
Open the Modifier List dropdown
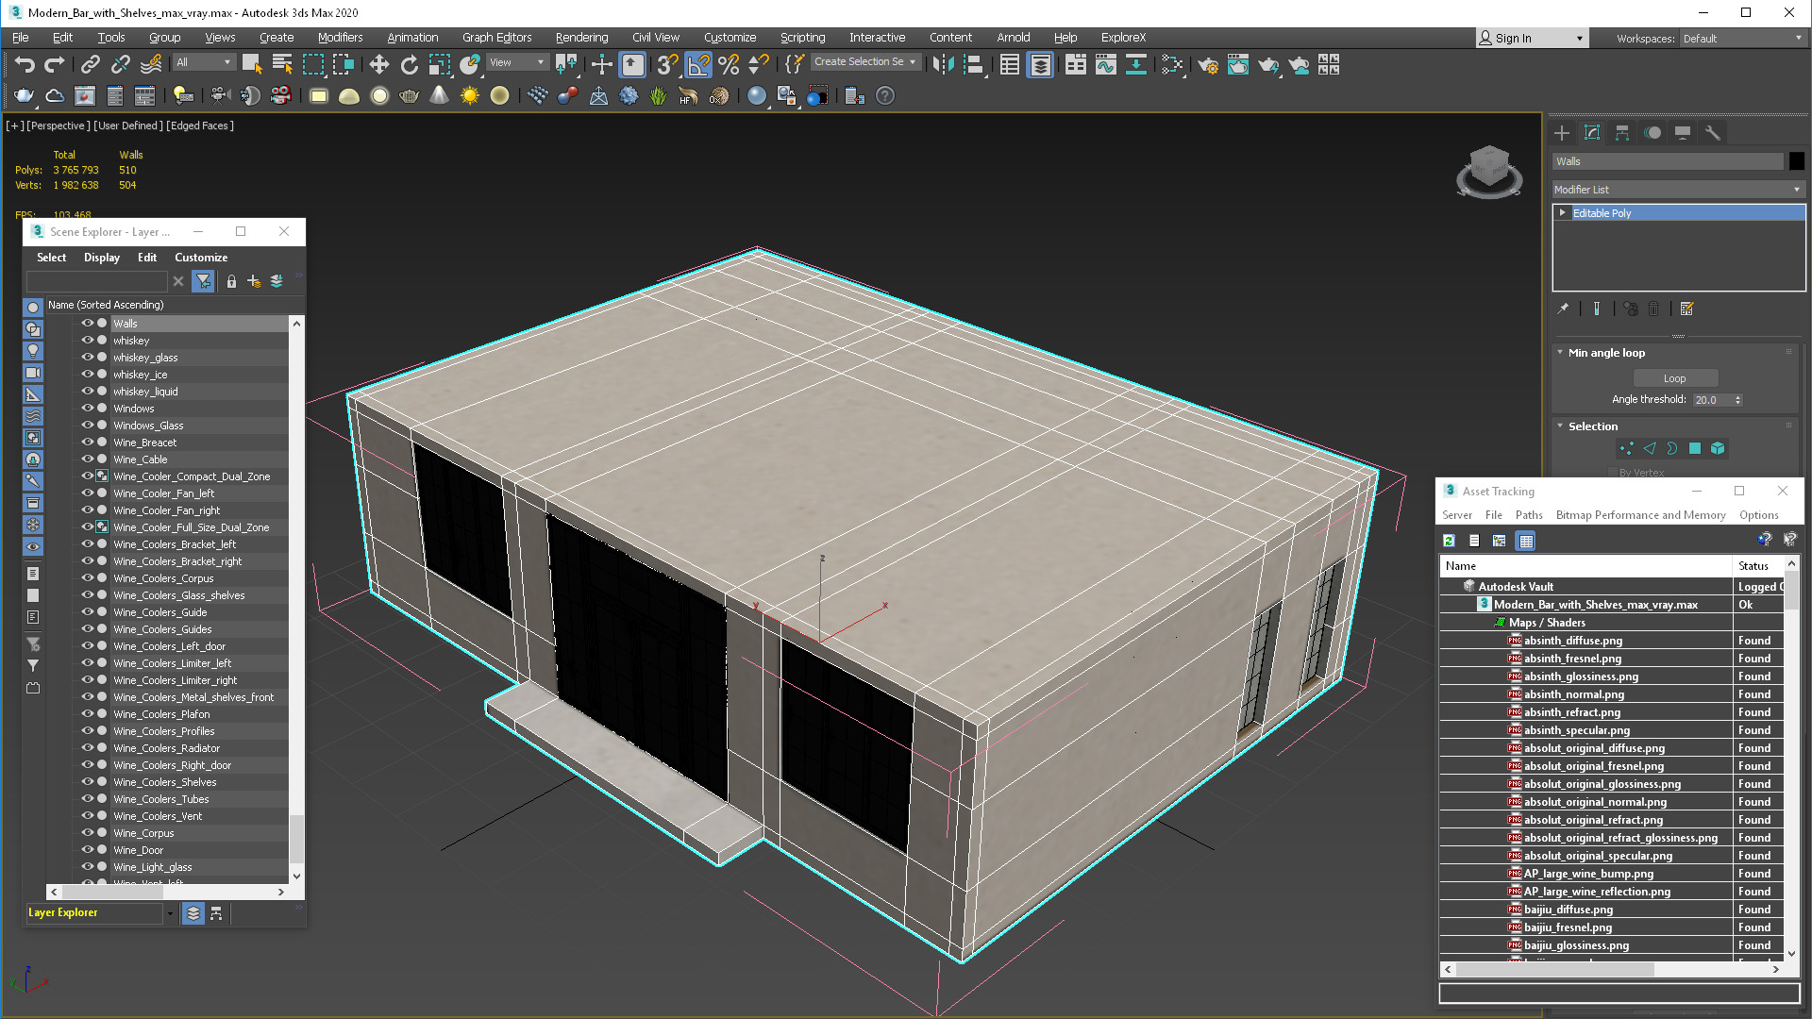[1677, 190]
